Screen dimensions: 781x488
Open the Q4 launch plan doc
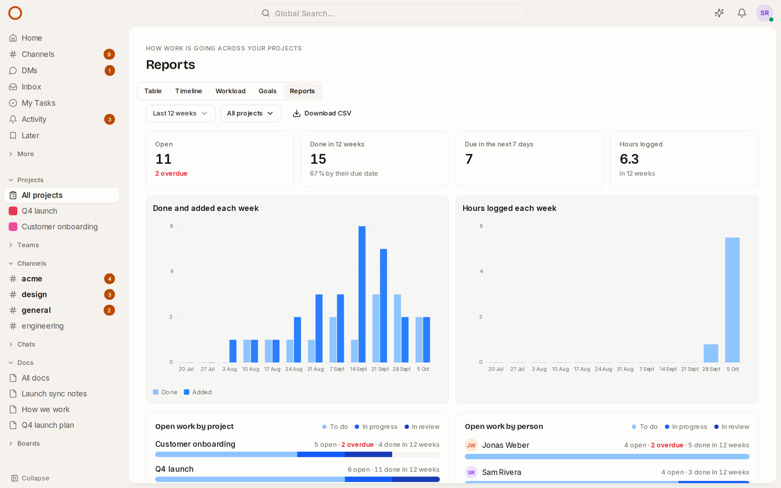pyautogui.click(x=62, y=425)
